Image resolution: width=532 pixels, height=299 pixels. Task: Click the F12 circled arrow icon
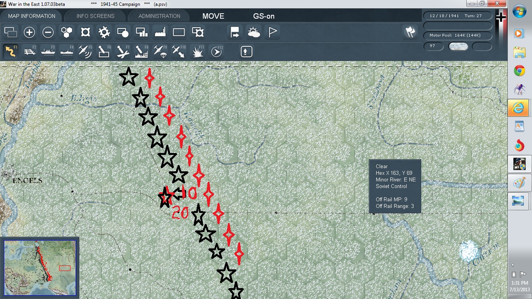(216, 51)
